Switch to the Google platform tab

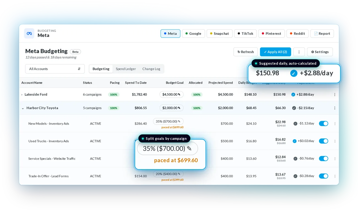tap(193, 33)
